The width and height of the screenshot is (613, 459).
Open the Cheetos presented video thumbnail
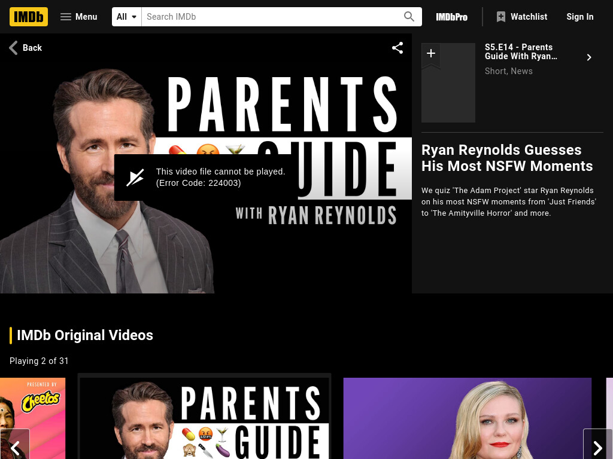32,418
